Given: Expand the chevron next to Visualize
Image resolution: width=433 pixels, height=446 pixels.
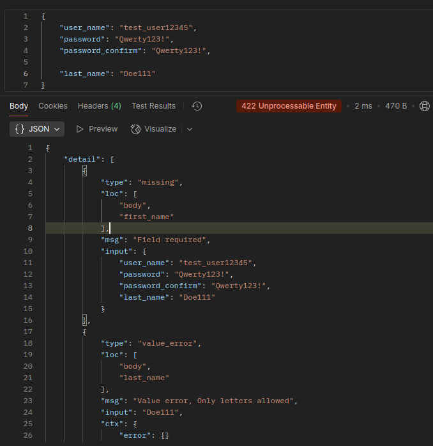Looking at the screenshot, I should point(190,129).
